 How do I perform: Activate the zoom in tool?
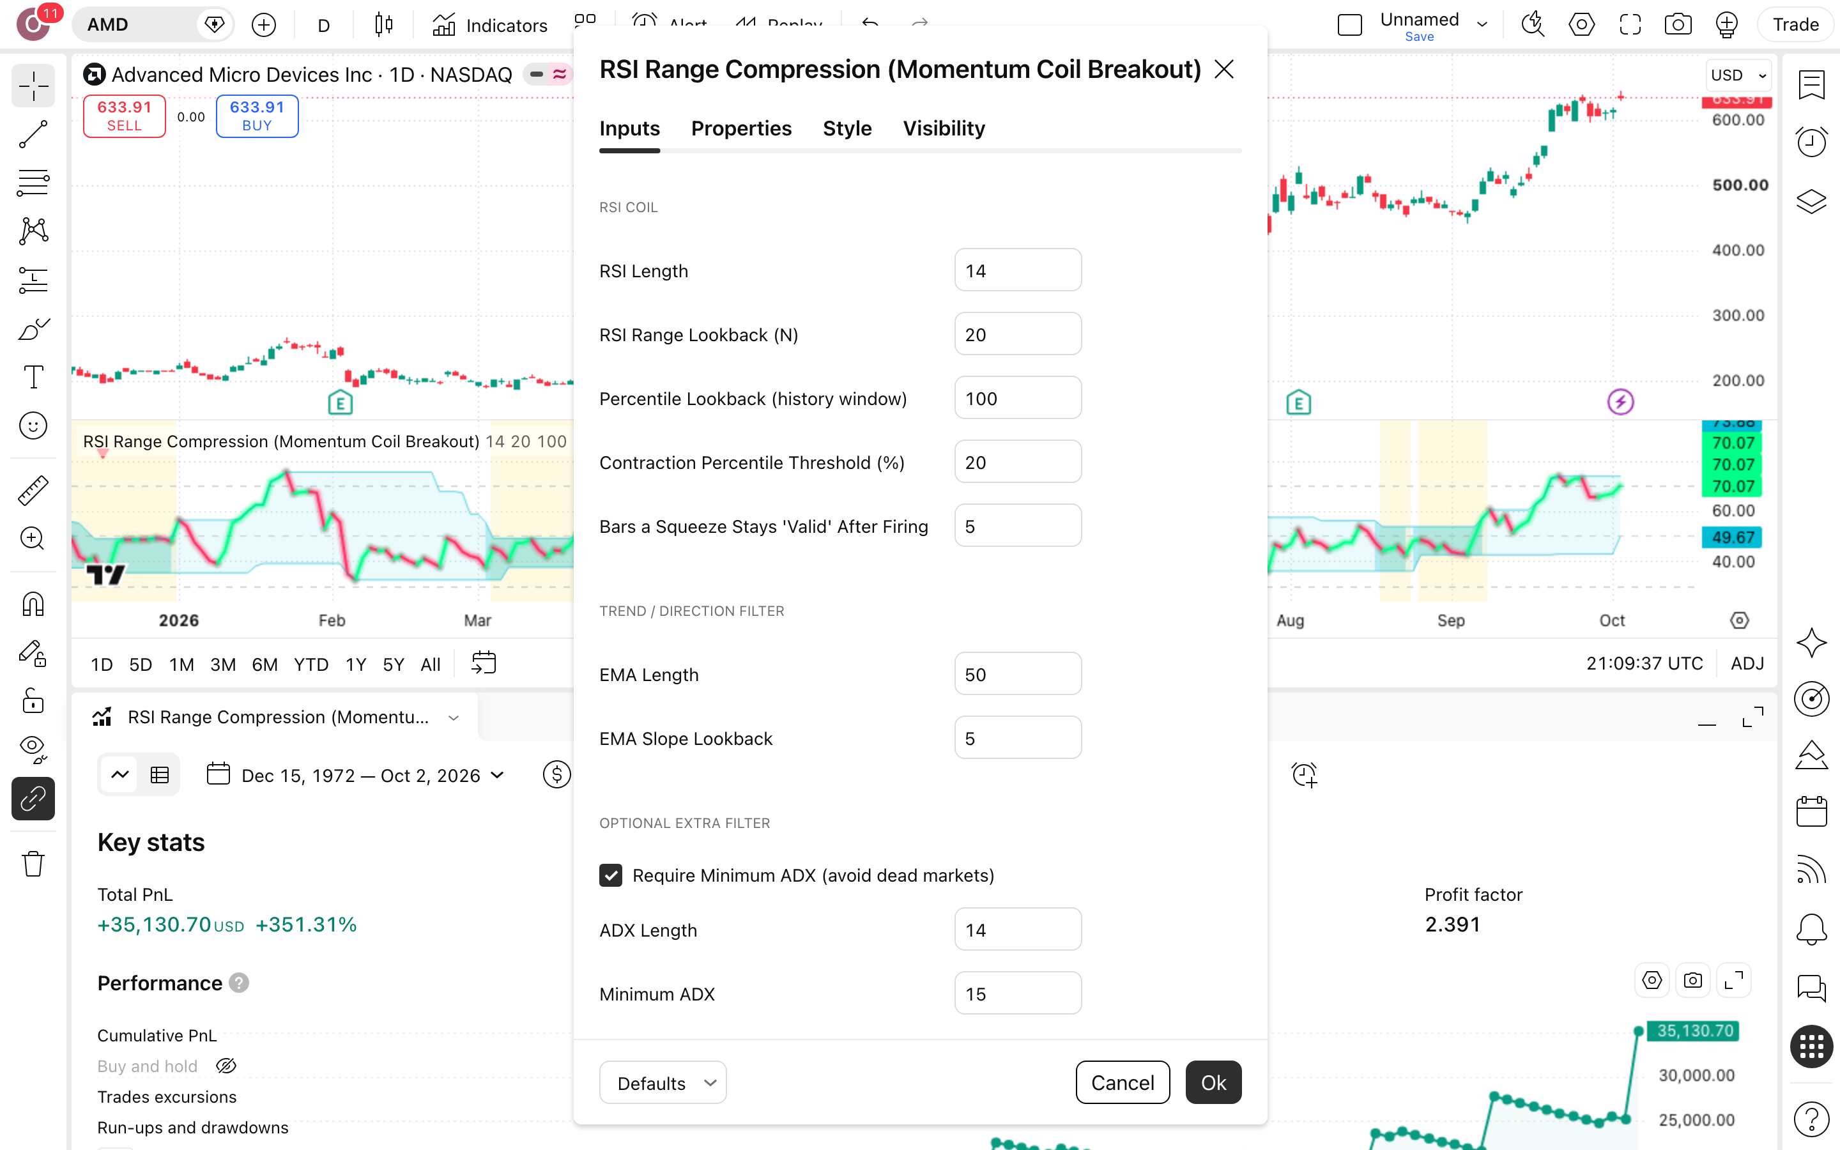[33, 539]
